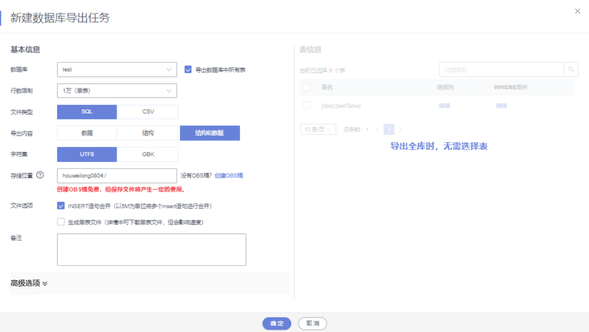The image size is (589, 332).
Task: Click the 确定 confirm button
Action: pos(276,324)
